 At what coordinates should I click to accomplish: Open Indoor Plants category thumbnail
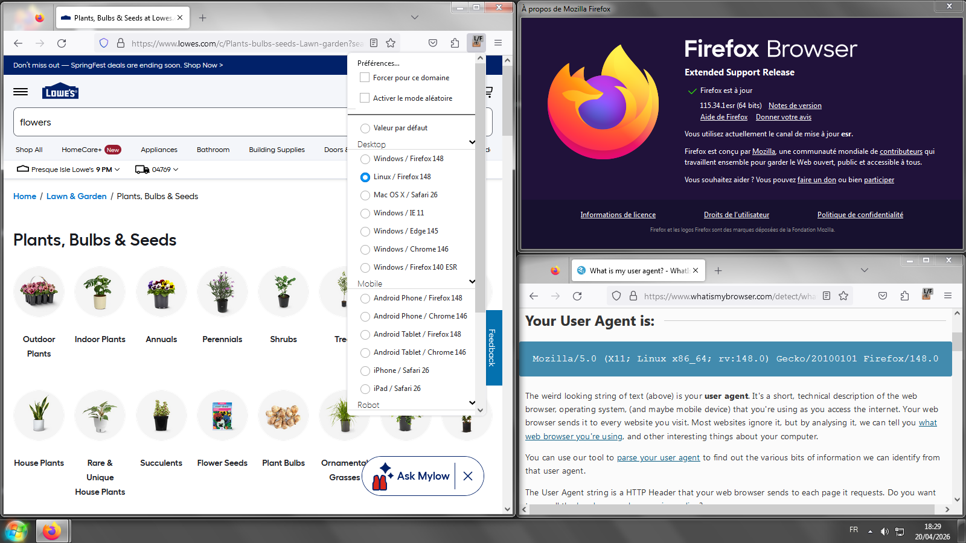100,292
